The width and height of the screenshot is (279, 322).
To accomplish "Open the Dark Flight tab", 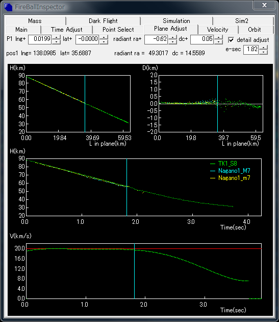I will click(x=103, y=21).
